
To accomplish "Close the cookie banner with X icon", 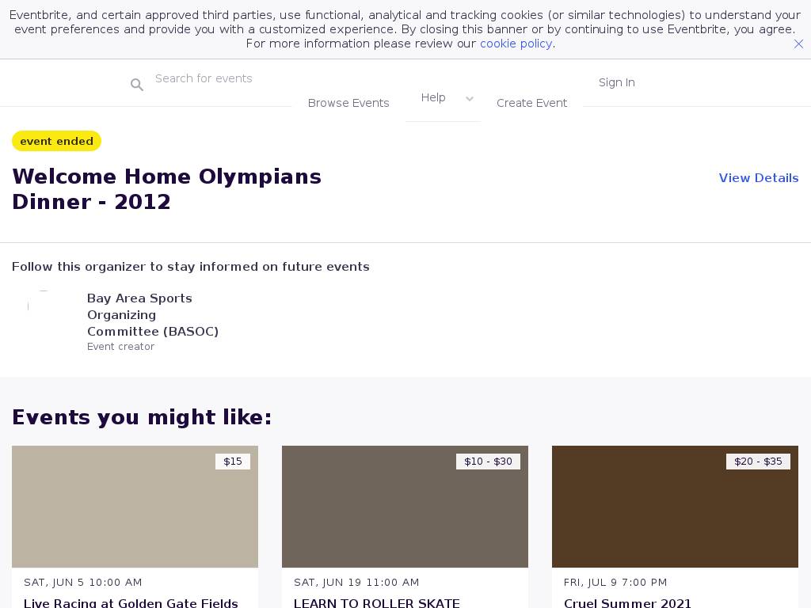I will click(x=798, y=44).
